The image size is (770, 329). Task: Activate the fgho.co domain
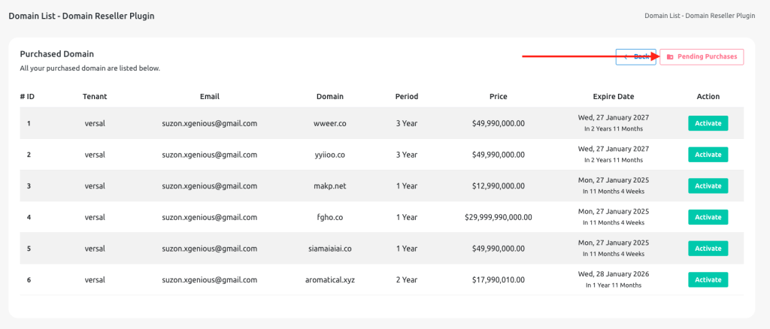[708, 217]
